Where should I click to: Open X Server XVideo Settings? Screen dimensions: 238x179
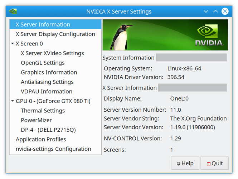coord(52,53)
